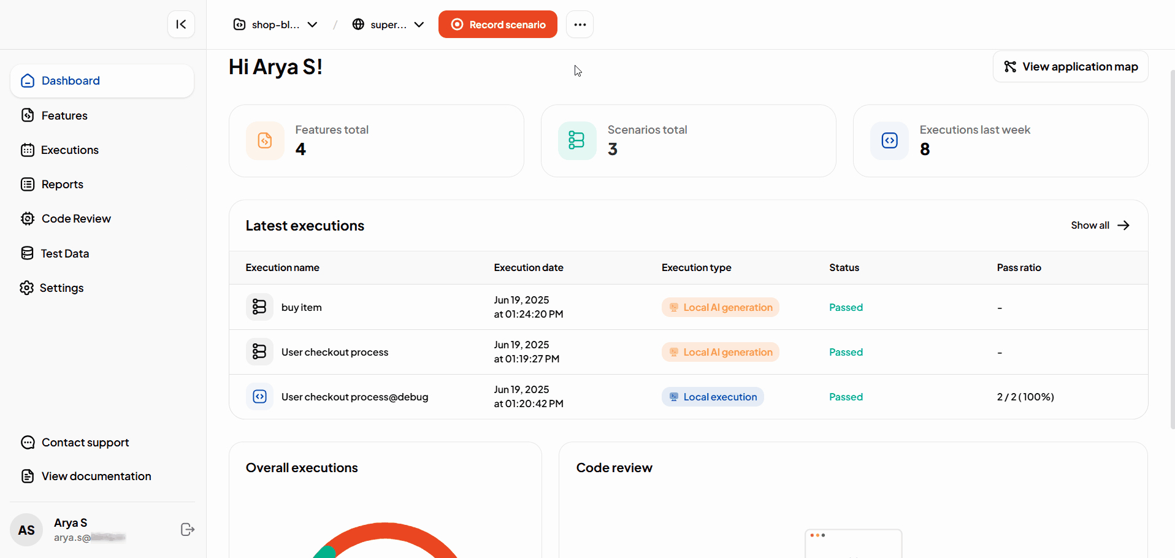Open the Features menu item
The width and height of the screenshot is (1175, 558).
pyautogui.click(x=64, y=115)
